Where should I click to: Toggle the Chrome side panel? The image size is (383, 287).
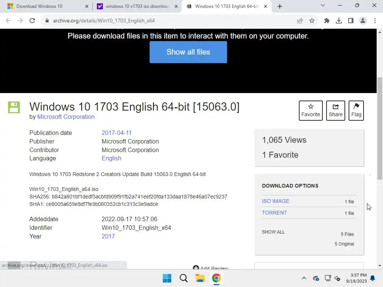351,21
